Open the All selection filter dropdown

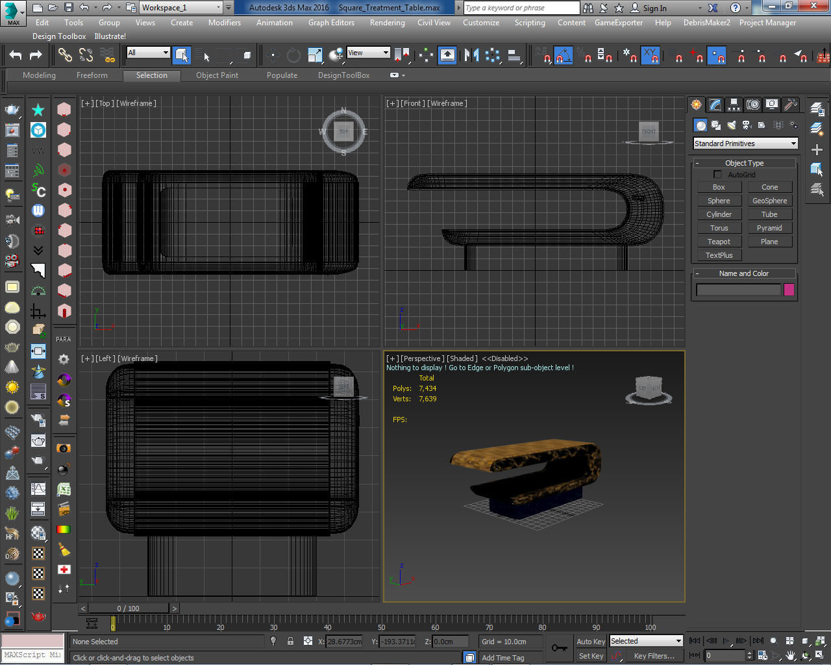coord(148,53)
